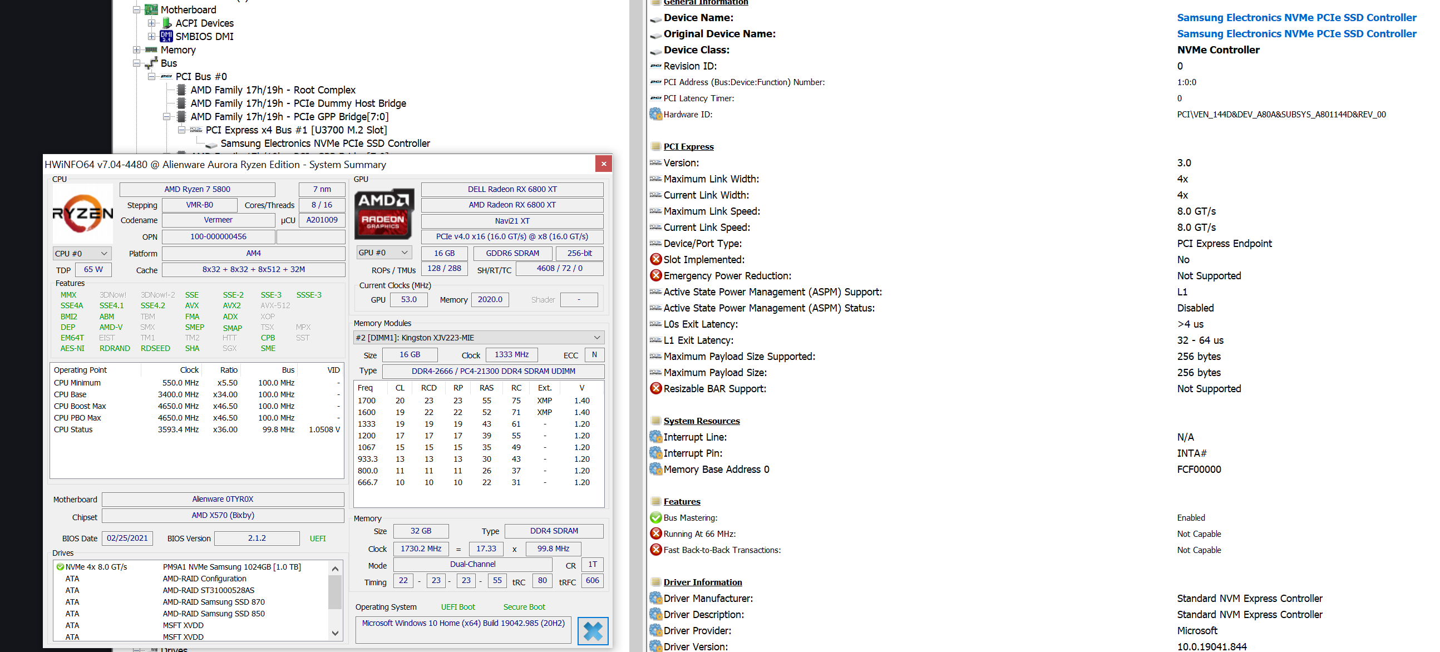Click the PCI Express section folder icon
The height and width of the screenshot is (652, 1440).
point(655,147)
